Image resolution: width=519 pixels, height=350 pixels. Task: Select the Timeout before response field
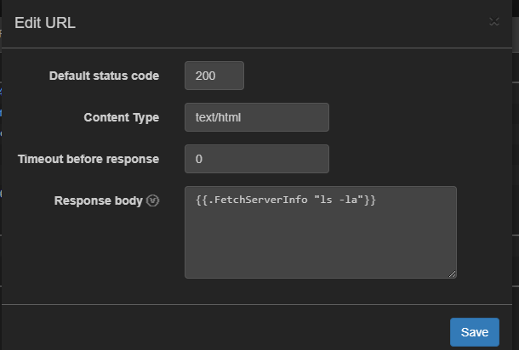click(256, 159)
